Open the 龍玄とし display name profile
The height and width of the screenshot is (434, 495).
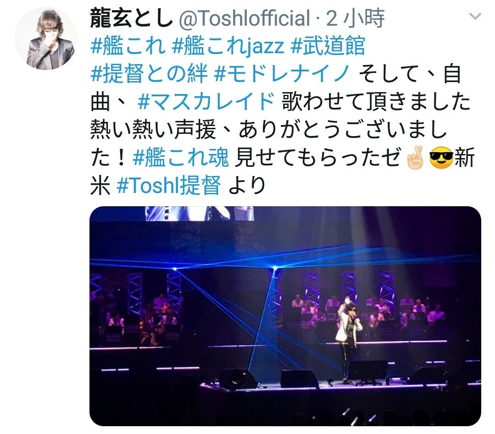(131, 18)
